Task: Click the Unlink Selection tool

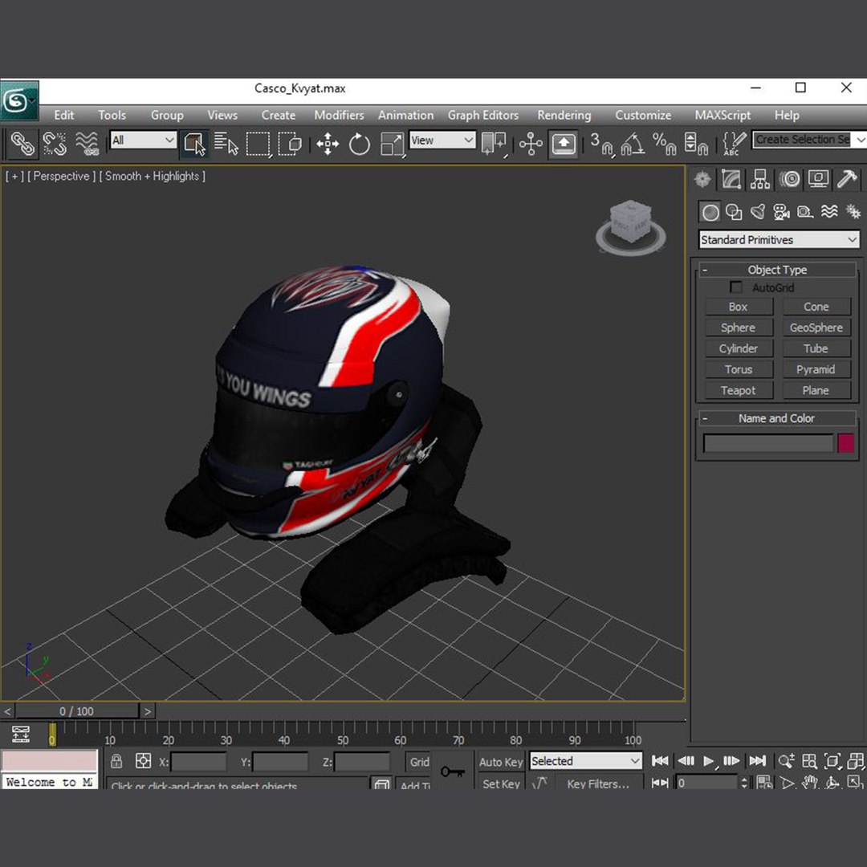Action: [x=55, y=143]
